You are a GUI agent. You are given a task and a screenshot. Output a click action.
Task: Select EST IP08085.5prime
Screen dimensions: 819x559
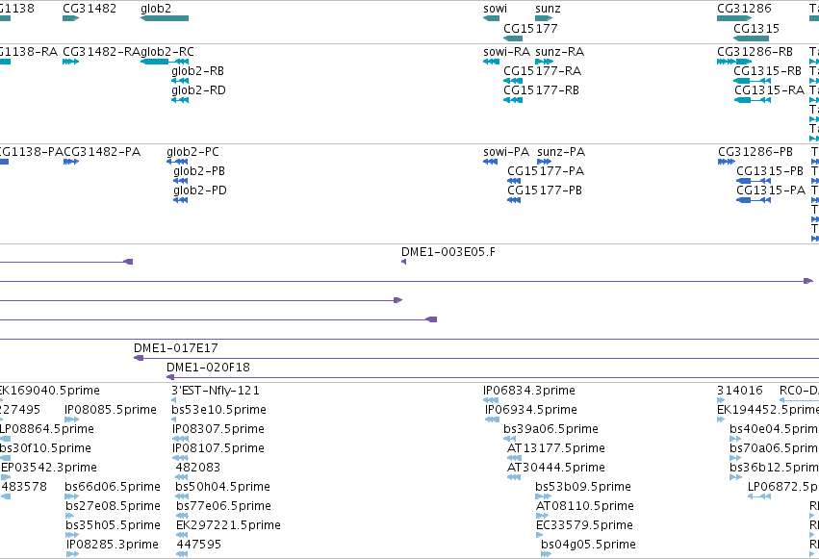pyautogui.click(x=71, y=419)
